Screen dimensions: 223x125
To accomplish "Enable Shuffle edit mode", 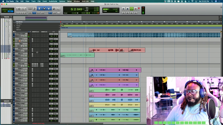I will click(x=5, y=9).
